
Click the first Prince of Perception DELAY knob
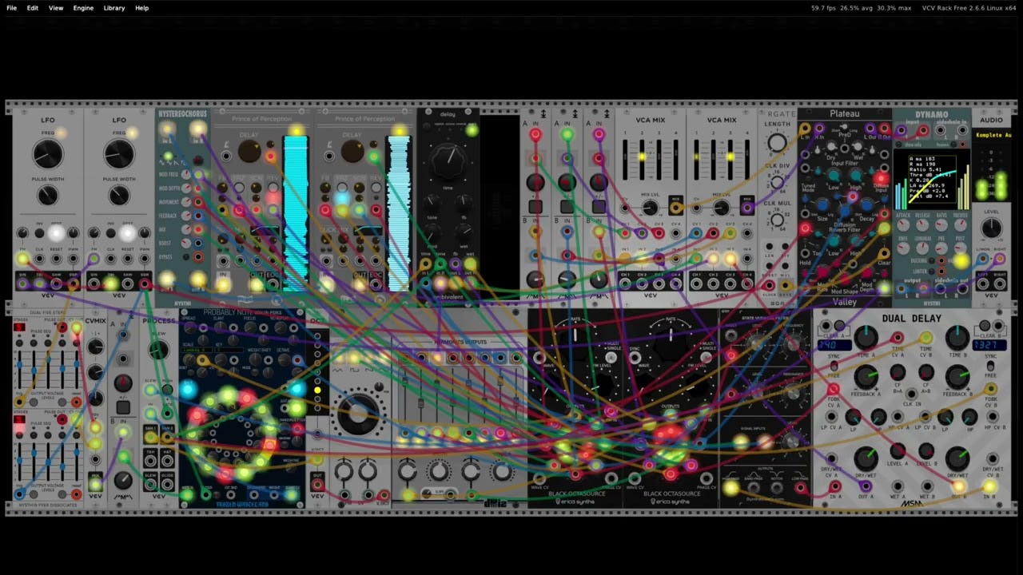[x=249, y=152]
